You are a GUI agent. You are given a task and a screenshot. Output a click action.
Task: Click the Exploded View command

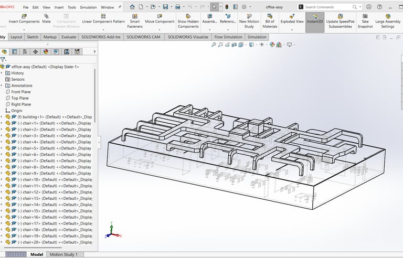292,19
